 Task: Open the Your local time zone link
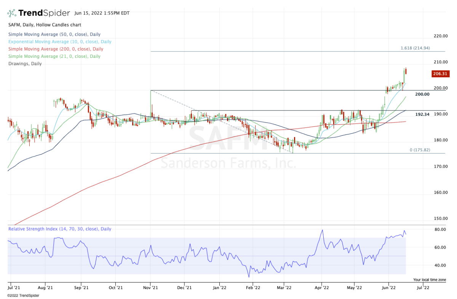(429, 280)
